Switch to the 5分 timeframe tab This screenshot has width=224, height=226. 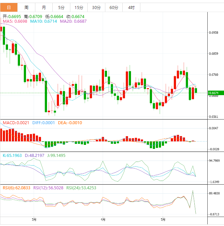pyautogui.click(x=61, y=7)
